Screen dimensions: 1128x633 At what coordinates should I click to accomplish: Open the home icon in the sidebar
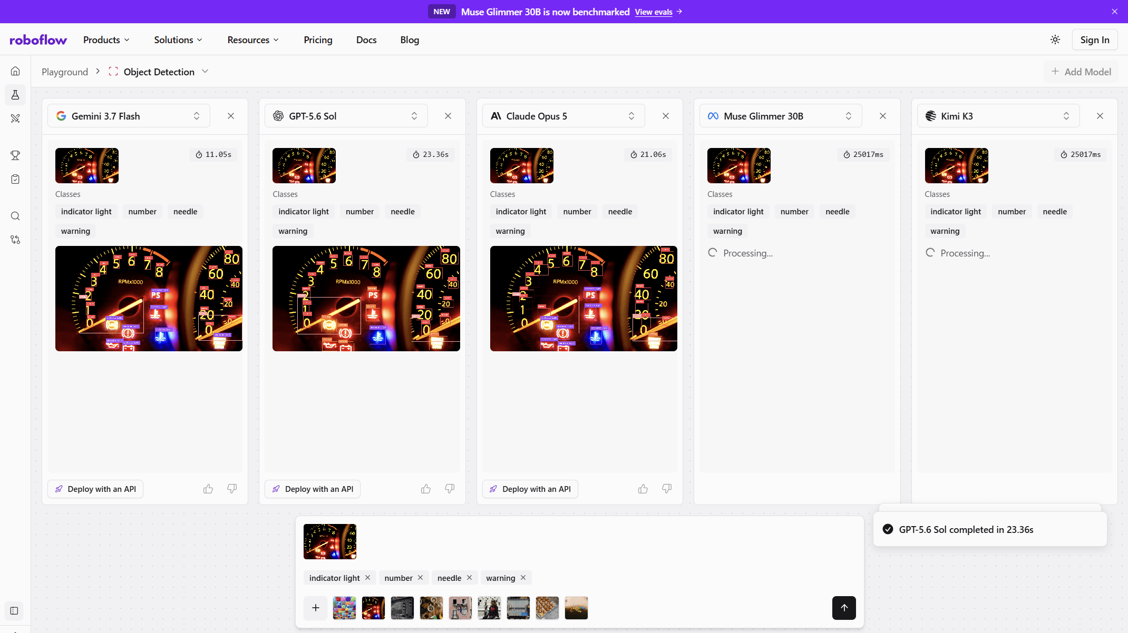(15, 71)
